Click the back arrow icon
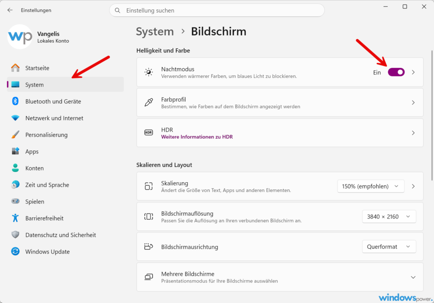 coord(10,10)
